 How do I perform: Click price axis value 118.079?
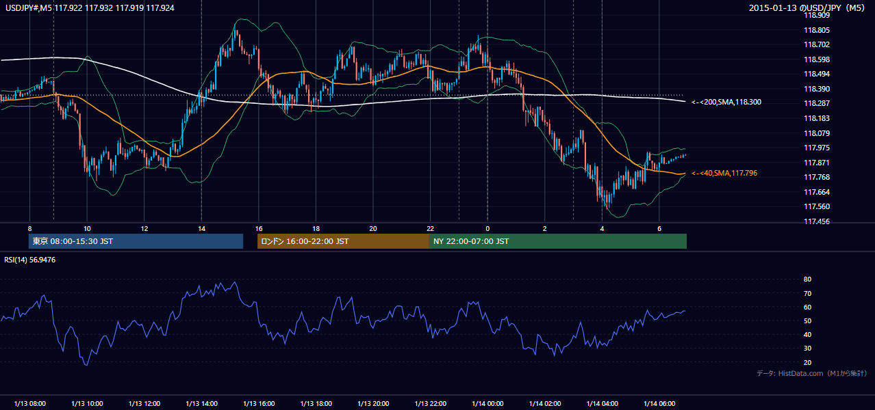815,133
